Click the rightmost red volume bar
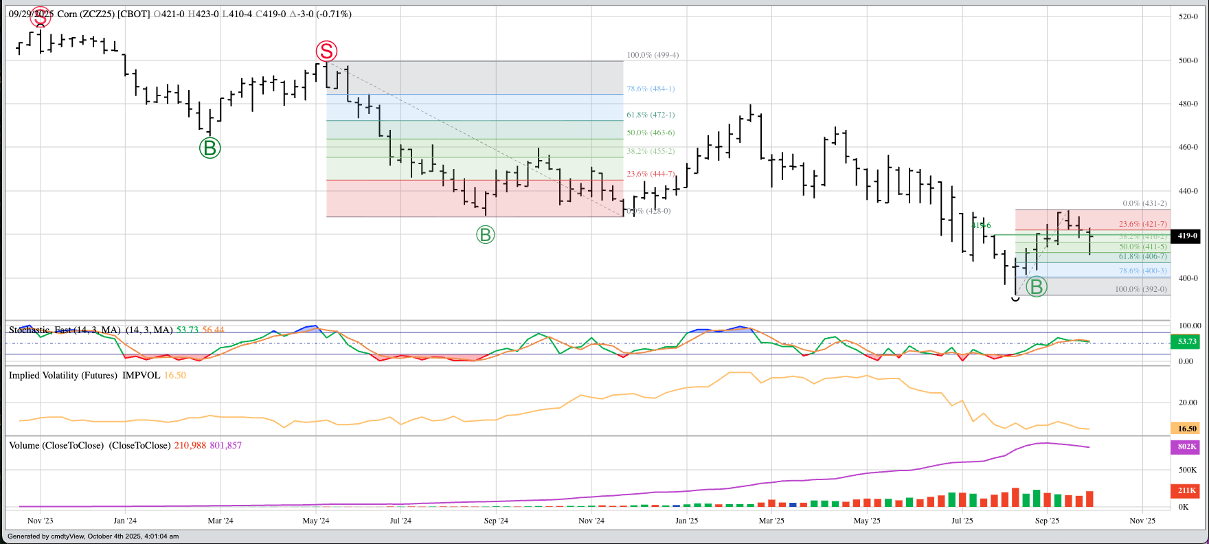Screen dimensions: 1209x544 click(x=1089, y=499)
